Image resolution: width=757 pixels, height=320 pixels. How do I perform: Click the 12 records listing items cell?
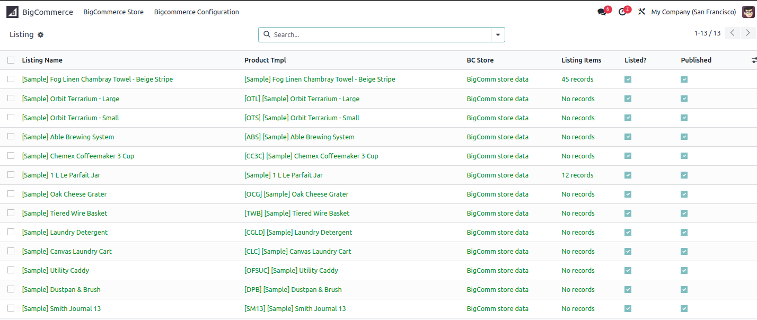[x=577, y=175]
